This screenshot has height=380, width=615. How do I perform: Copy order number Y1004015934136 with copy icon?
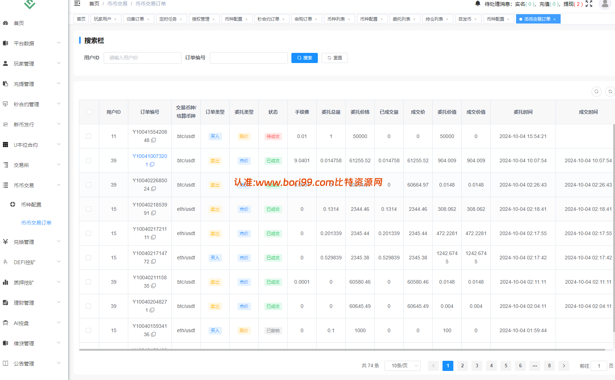point(154,334)
